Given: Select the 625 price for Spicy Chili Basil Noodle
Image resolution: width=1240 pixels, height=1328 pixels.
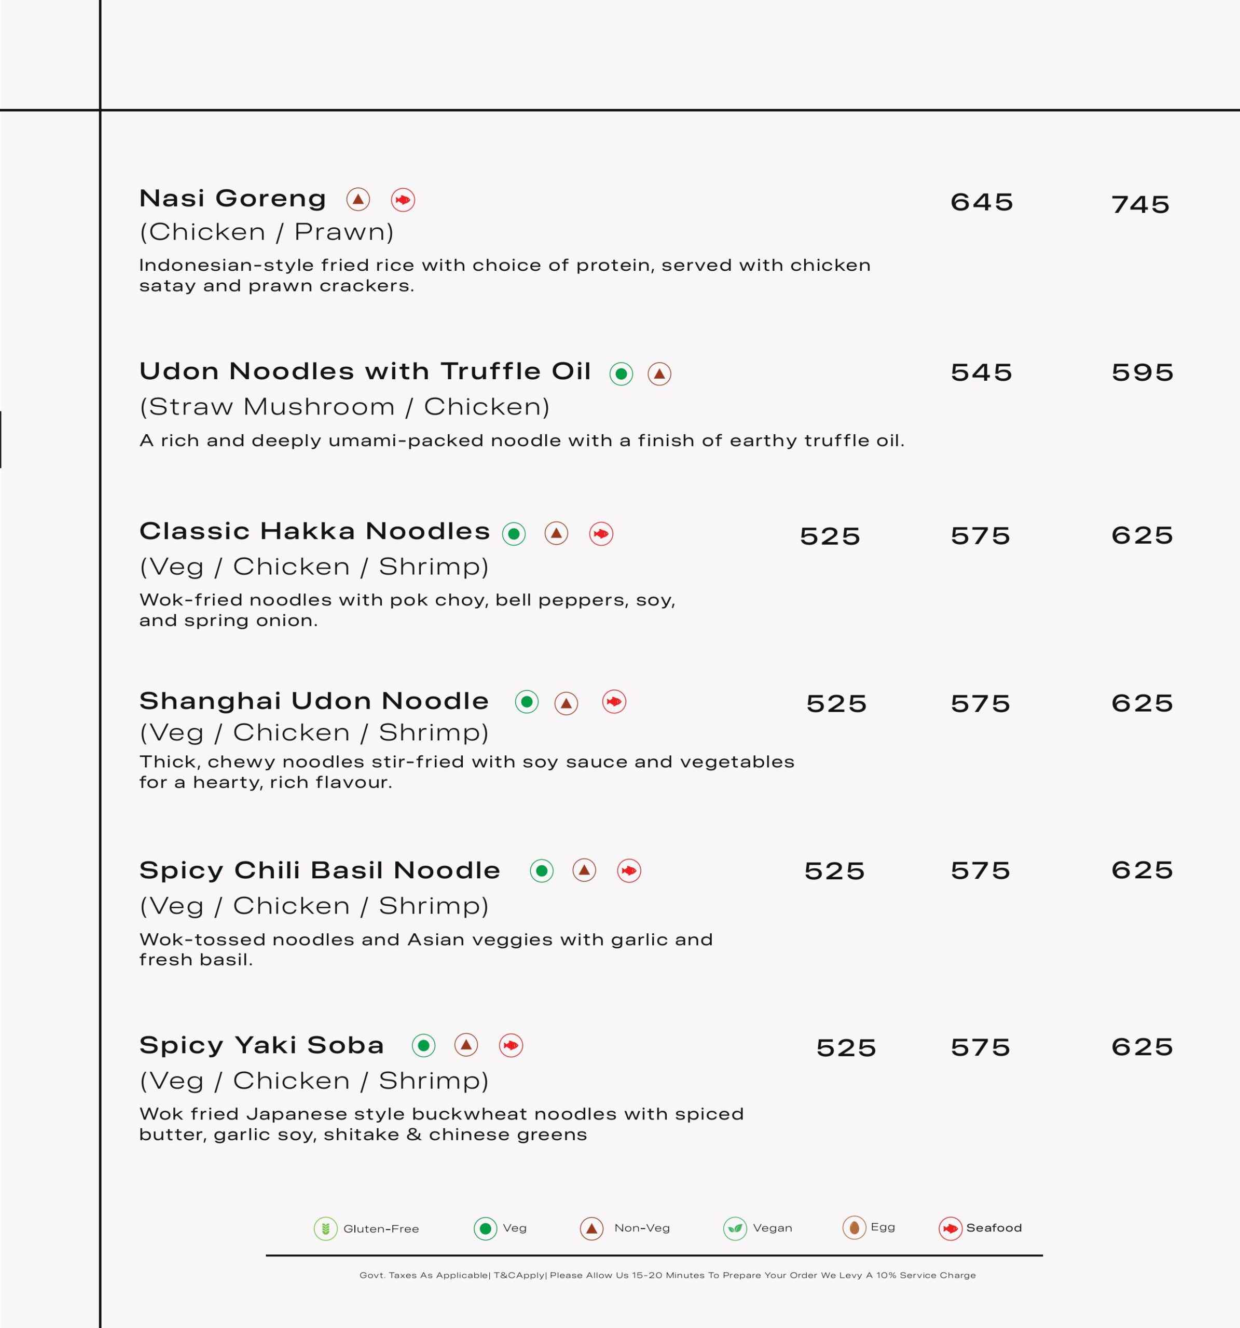Looking at the screenshot, I should pyautogui.click(x=1142, y=870).
